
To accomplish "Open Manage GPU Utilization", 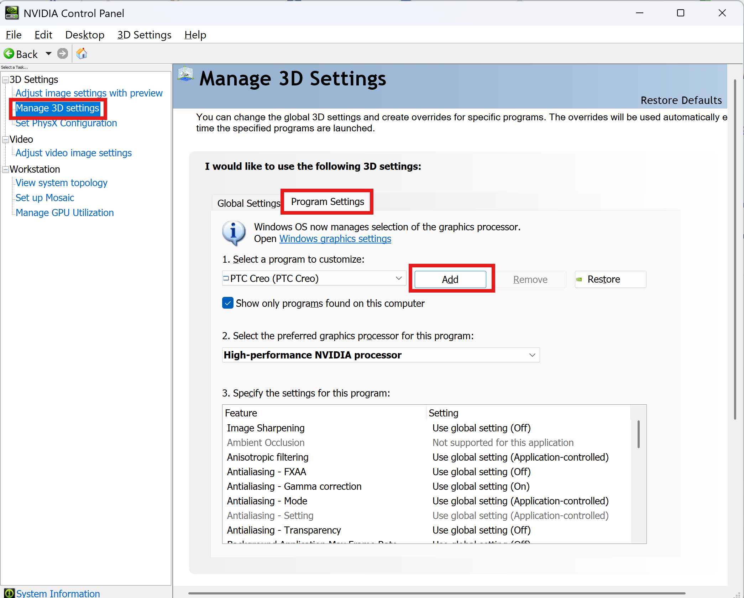I will pyautogui.click(x=65, y=213).
